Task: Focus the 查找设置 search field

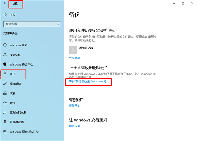Action: click(32, 24)
